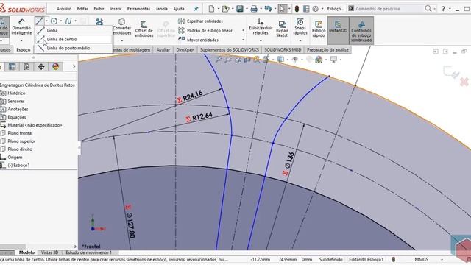Click the Options gear icon

click(316, 9)
